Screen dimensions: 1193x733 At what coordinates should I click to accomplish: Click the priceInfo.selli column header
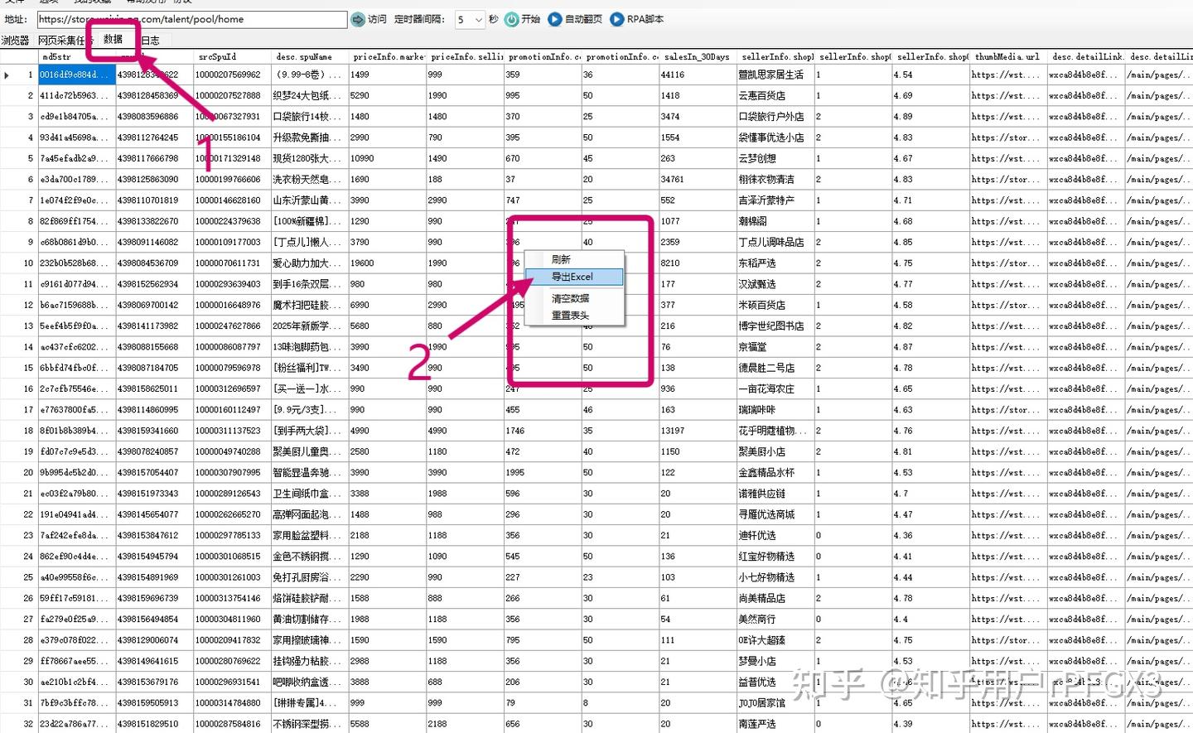pos(466,56)
